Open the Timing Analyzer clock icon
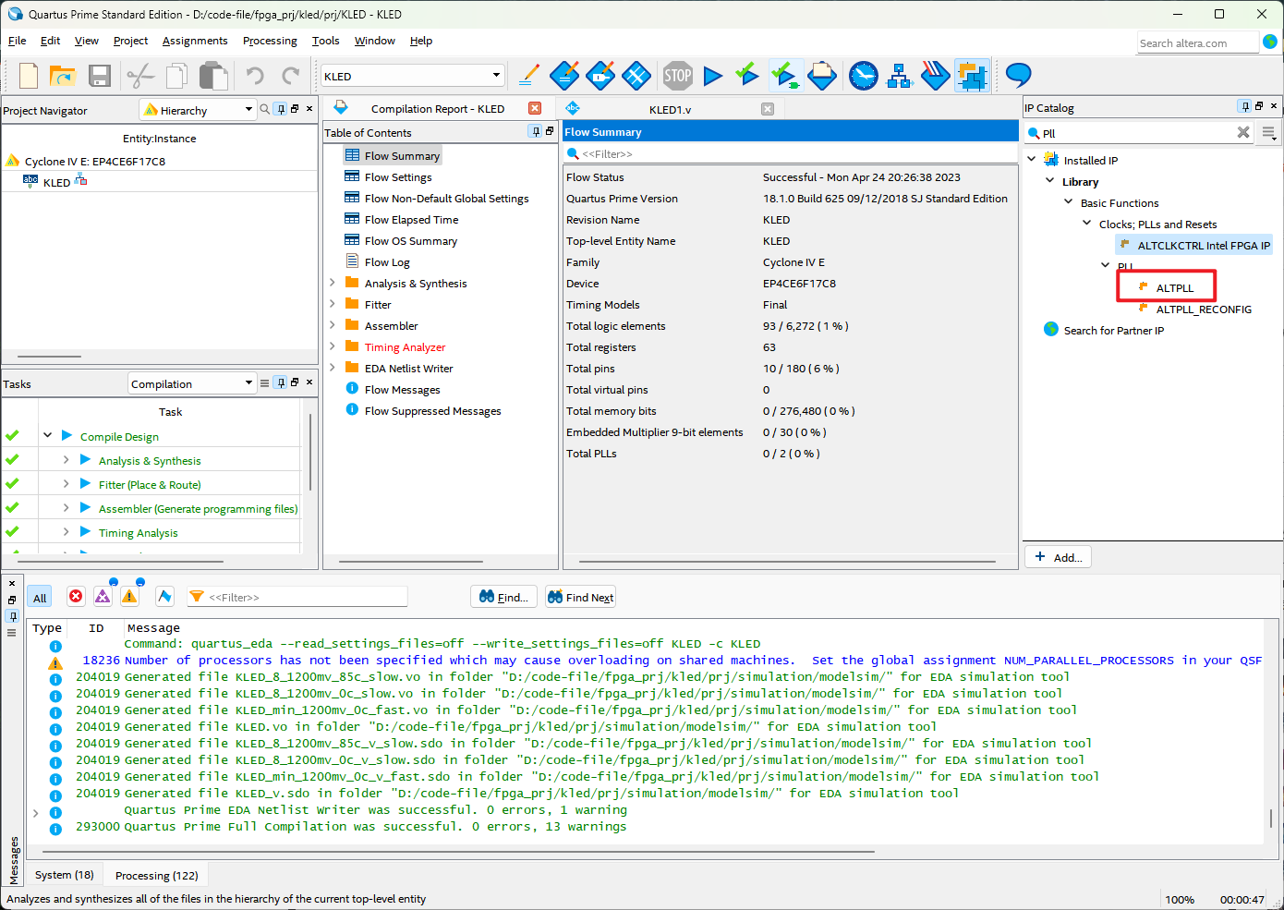This screenshot has height=910, width=1284. tap(864, 76)
